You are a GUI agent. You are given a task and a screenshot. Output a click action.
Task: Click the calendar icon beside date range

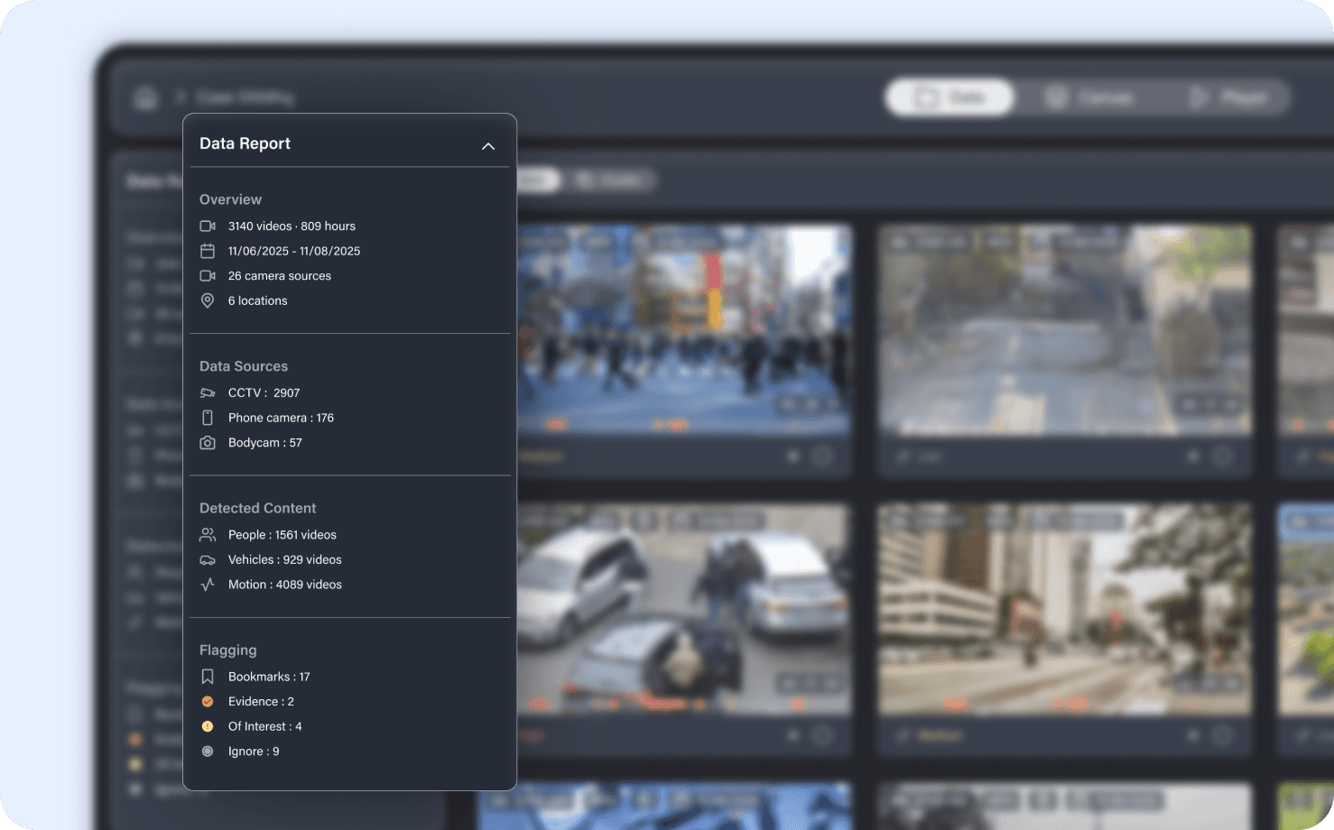pyautogui.click(x=208, y=251)
